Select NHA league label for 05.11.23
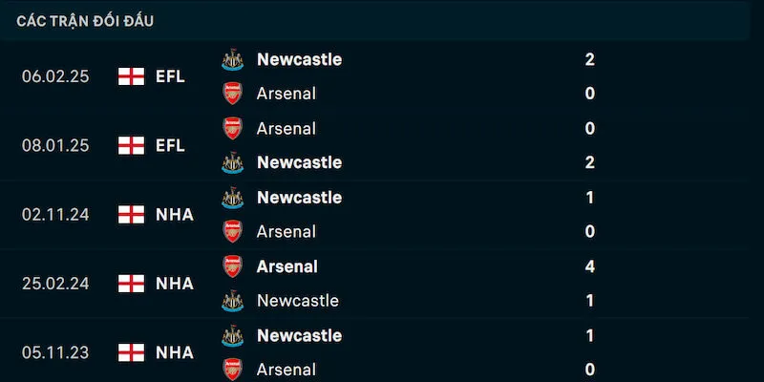The height and width of the screenshot is (382, 764). click(x=175, y=352)
